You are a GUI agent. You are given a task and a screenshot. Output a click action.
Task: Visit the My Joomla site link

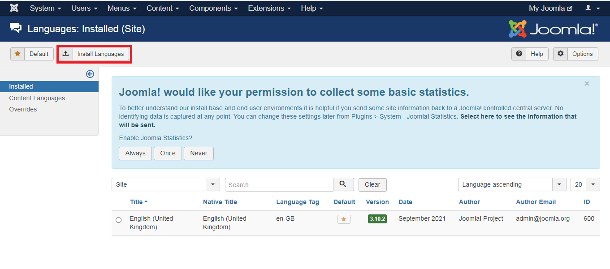click(x=550, y=8)
